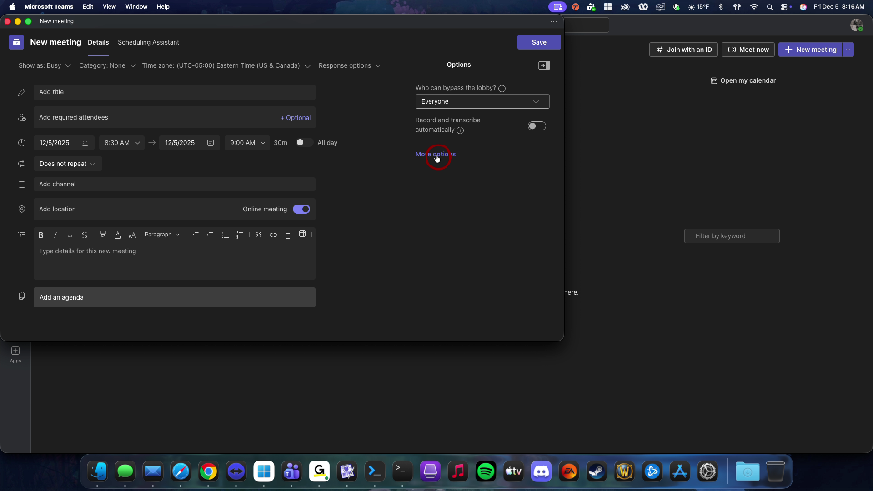The width and height of the screenshot is (873, 491).
Task: Open font size tool
Action: point(132,235)
